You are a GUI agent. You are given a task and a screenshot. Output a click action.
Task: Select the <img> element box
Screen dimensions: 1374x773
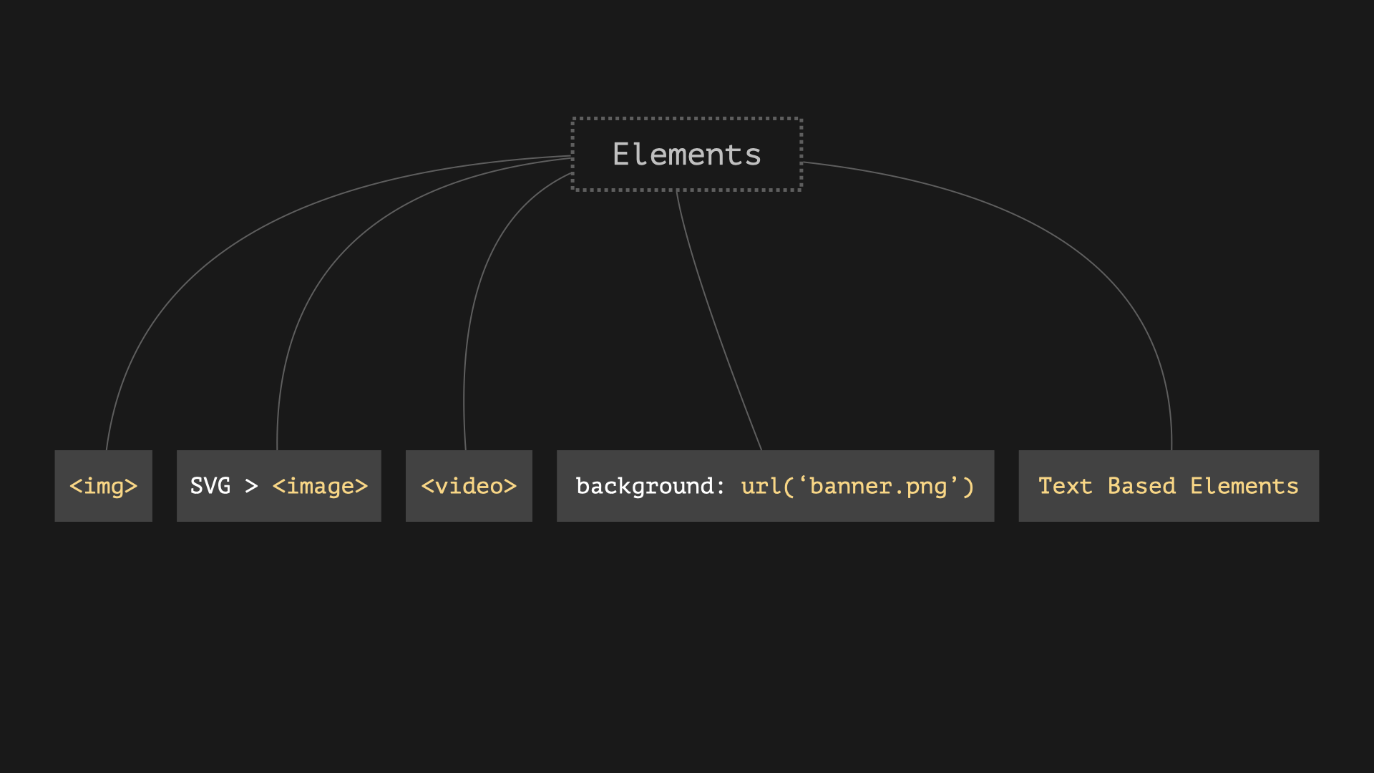point(104,486)
